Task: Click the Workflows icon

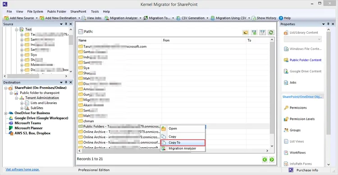Action: tap(286, 153)
